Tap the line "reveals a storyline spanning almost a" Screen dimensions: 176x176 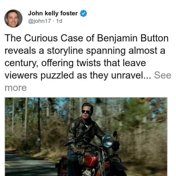click(x=85, y=51)
